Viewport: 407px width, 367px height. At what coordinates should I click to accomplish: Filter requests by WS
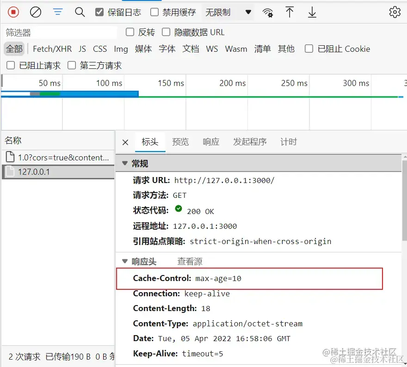[x=212, y=49]
